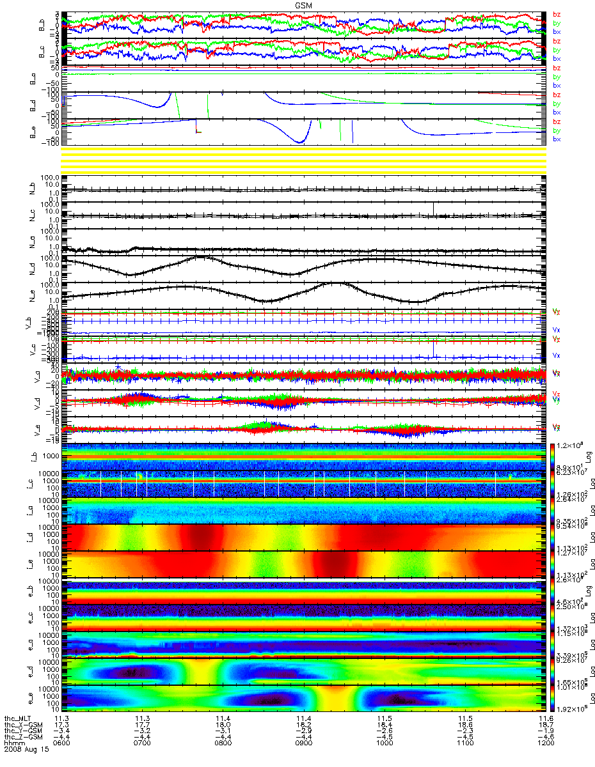This screenshot has width=595, height=767.
Task: Click the -4.6 value in thc_Z-GSM row
Action: [545, 738]
